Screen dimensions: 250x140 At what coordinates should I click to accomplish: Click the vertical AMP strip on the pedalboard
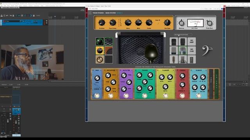[211, 84]
